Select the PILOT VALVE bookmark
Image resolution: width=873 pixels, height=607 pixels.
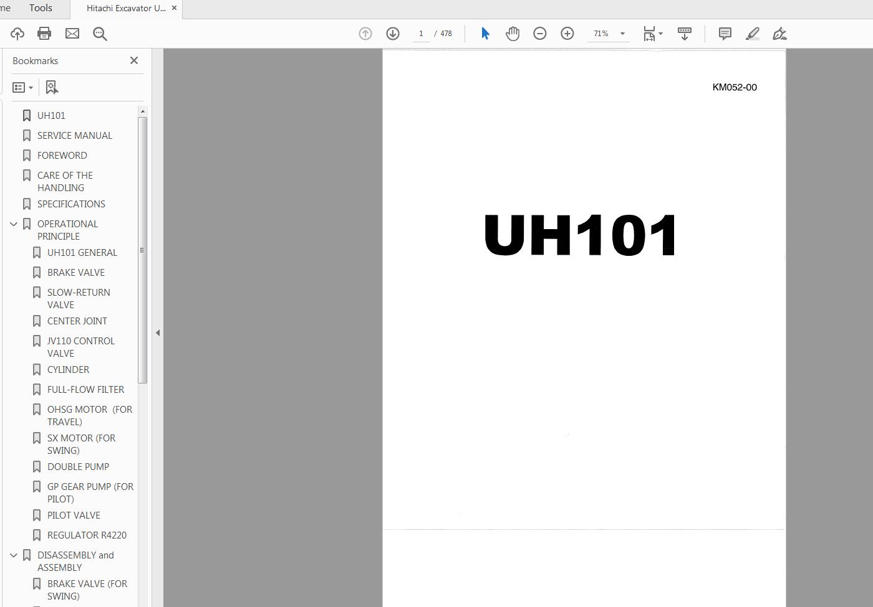(x=74, y=515)
